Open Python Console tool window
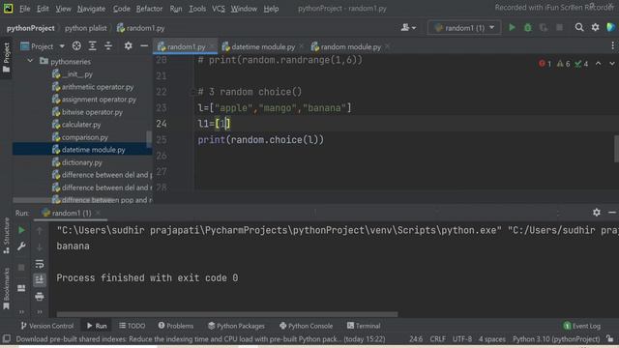Screen dimensions: 619x348 coord(306,326)
